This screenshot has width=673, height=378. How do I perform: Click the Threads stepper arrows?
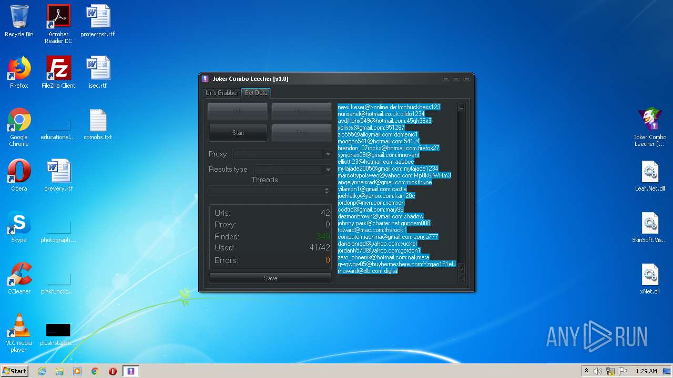pos(327,191)
